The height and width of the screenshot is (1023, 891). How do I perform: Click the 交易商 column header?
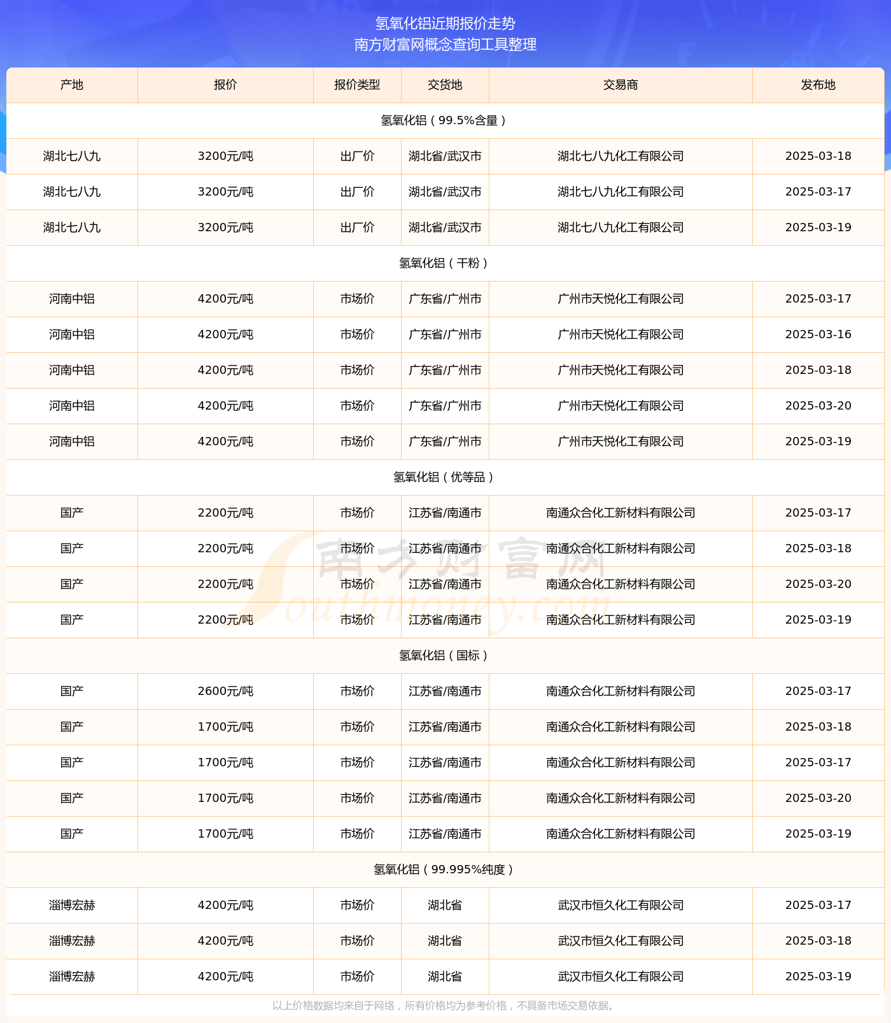point(621,85)
